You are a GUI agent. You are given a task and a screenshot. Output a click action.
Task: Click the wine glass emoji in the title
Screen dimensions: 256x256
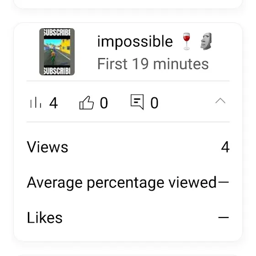pos(187,41)
